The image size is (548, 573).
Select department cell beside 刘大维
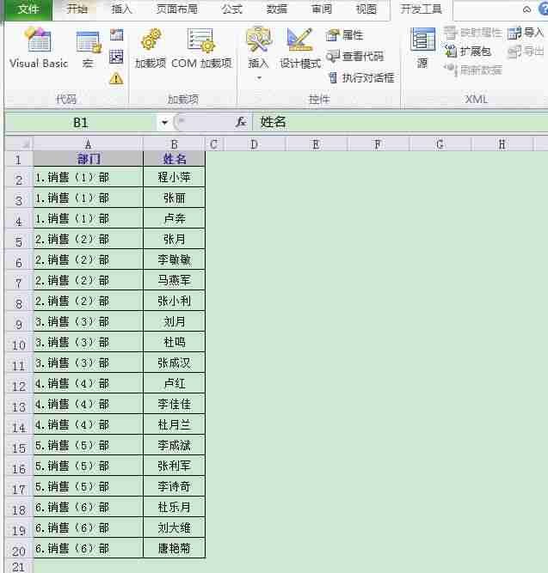[x=89, y=527]
